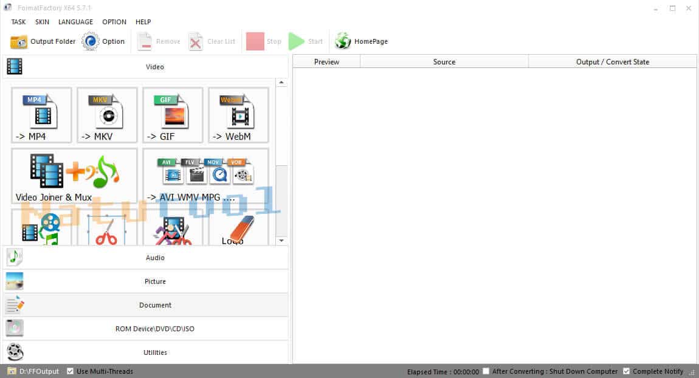Screen dimensions: 699x378
Task: Expand the Picture category section
Action: [154, 281]
